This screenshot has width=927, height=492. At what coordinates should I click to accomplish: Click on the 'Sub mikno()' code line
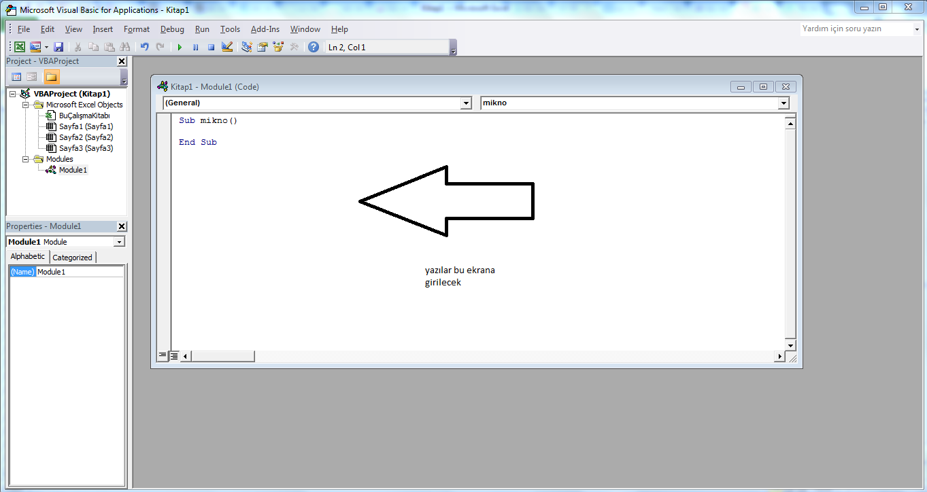pyautogui.click(x=209, y=121)
